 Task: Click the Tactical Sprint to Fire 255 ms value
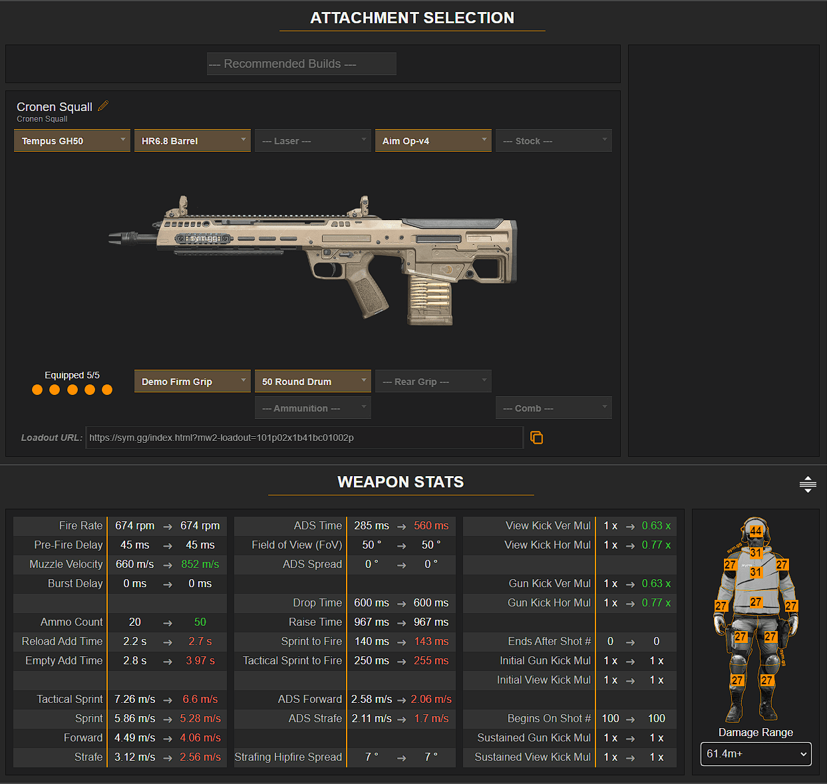coord(431,660)
